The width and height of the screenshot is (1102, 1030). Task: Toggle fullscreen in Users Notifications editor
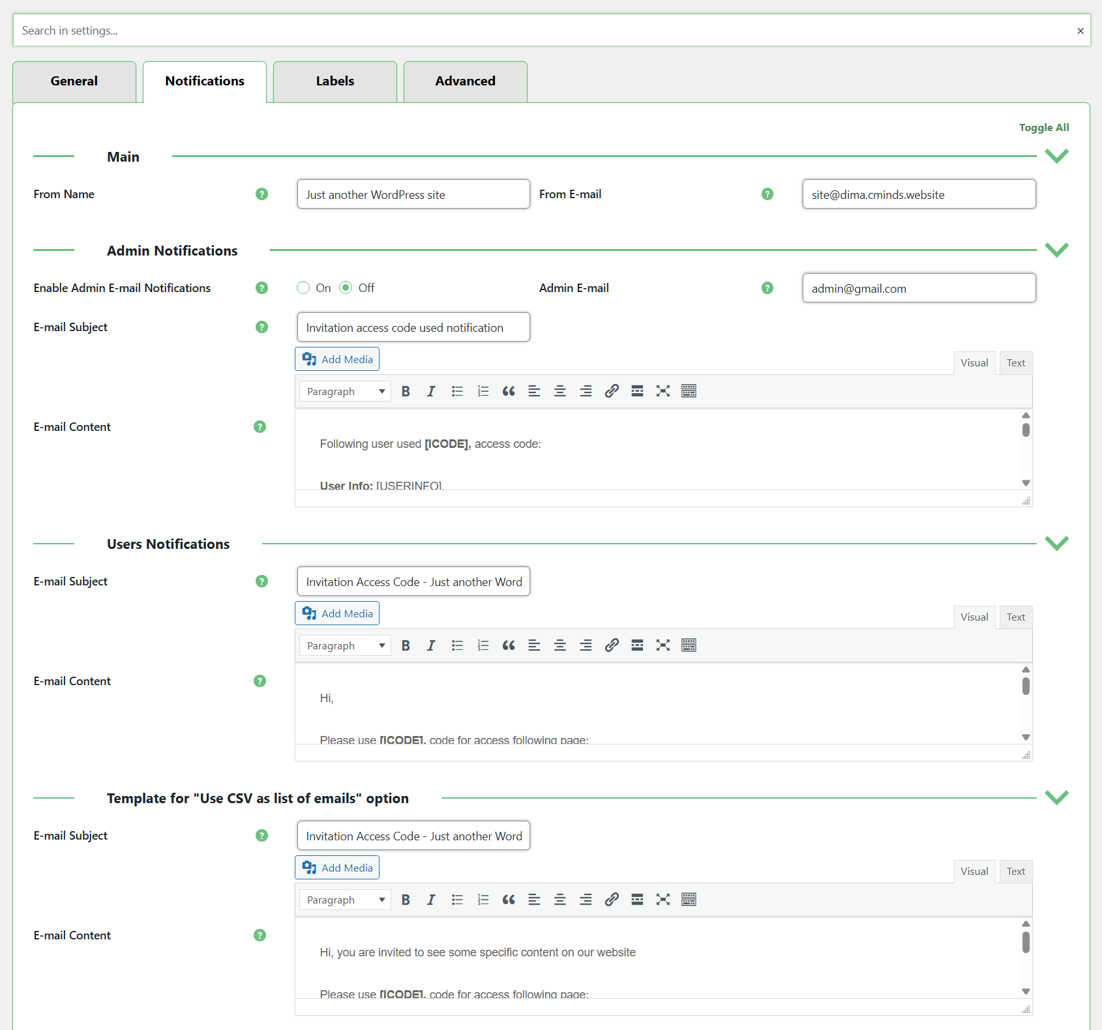coord(663,645)
